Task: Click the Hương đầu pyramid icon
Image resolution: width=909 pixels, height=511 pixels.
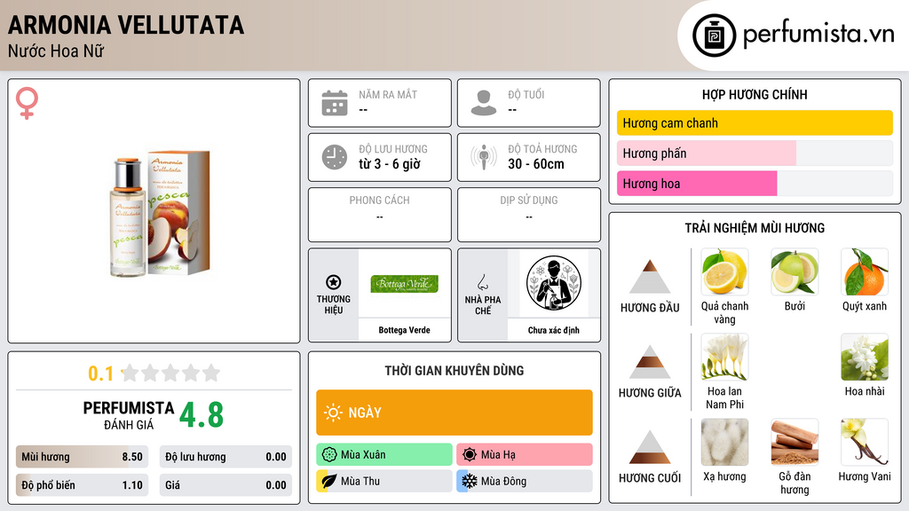Action: coord(650,277)
